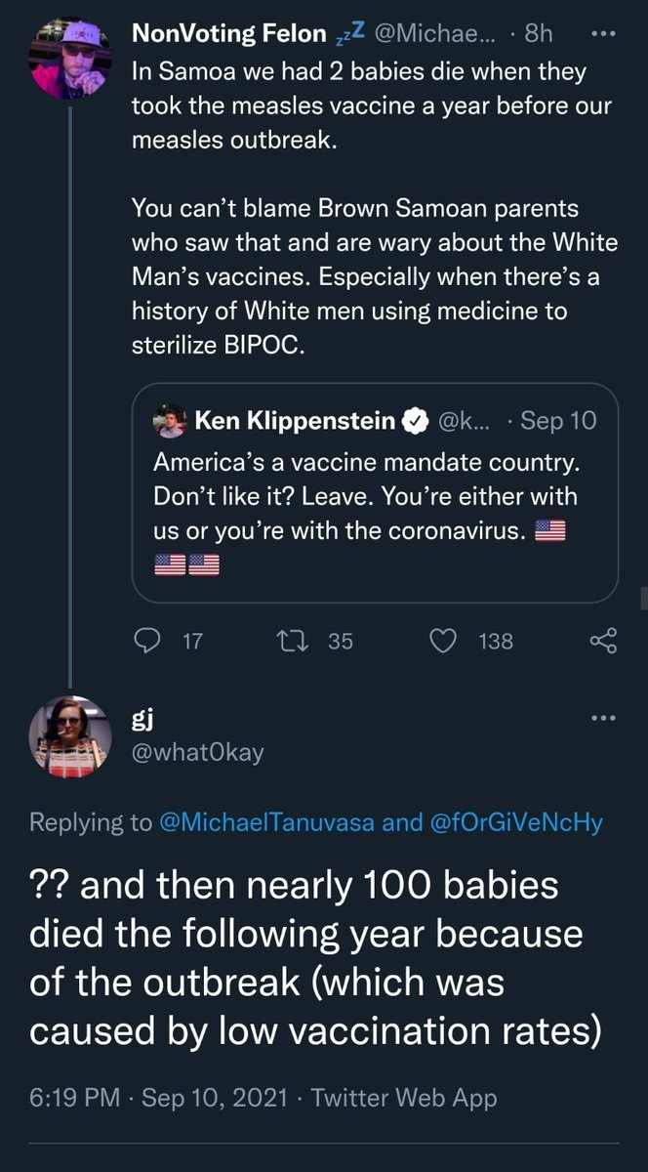Open the @fOrGiVeNcHy mention link

516,822
